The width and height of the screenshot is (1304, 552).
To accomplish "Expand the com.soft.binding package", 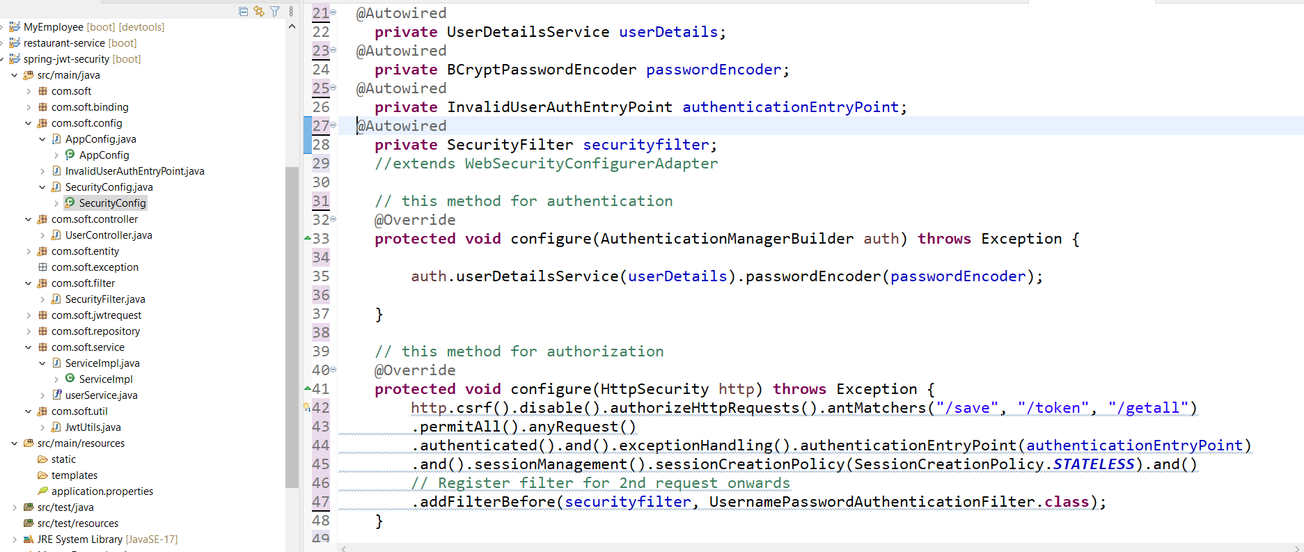I will tap(29, 107).
